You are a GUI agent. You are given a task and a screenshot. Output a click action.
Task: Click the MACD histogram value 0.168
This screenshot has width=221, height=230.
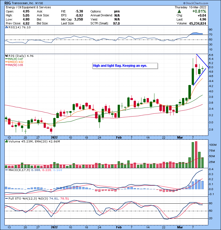pyautogui.click(x=58, y=170)
